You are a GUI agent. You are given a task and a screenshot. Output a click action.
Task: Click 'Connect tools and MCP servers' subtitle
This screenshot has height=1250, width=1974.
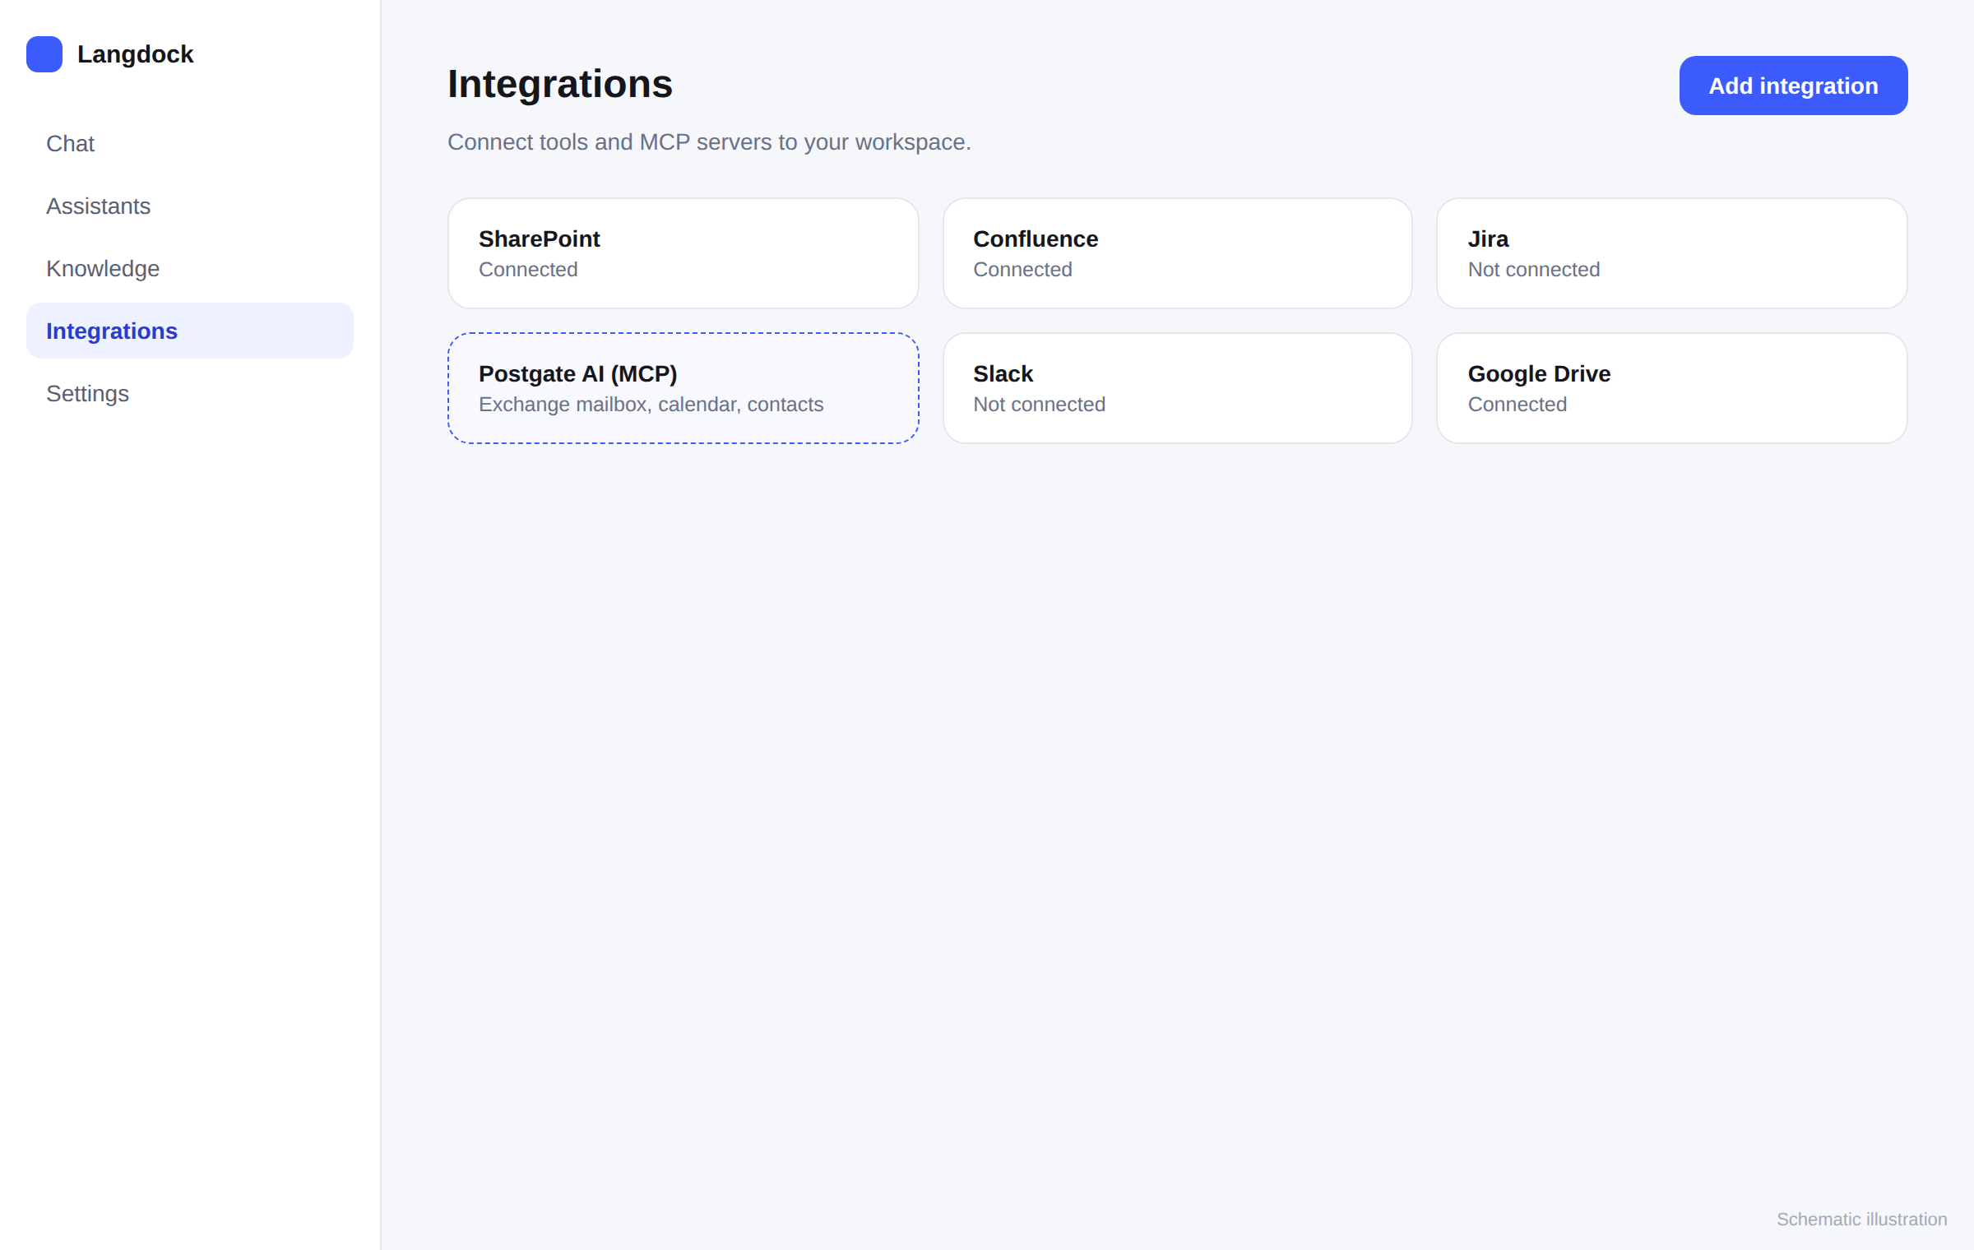709,142
